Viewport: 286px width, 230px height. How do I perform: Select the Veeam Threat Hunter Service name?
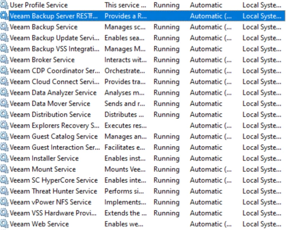pos(53,191)
